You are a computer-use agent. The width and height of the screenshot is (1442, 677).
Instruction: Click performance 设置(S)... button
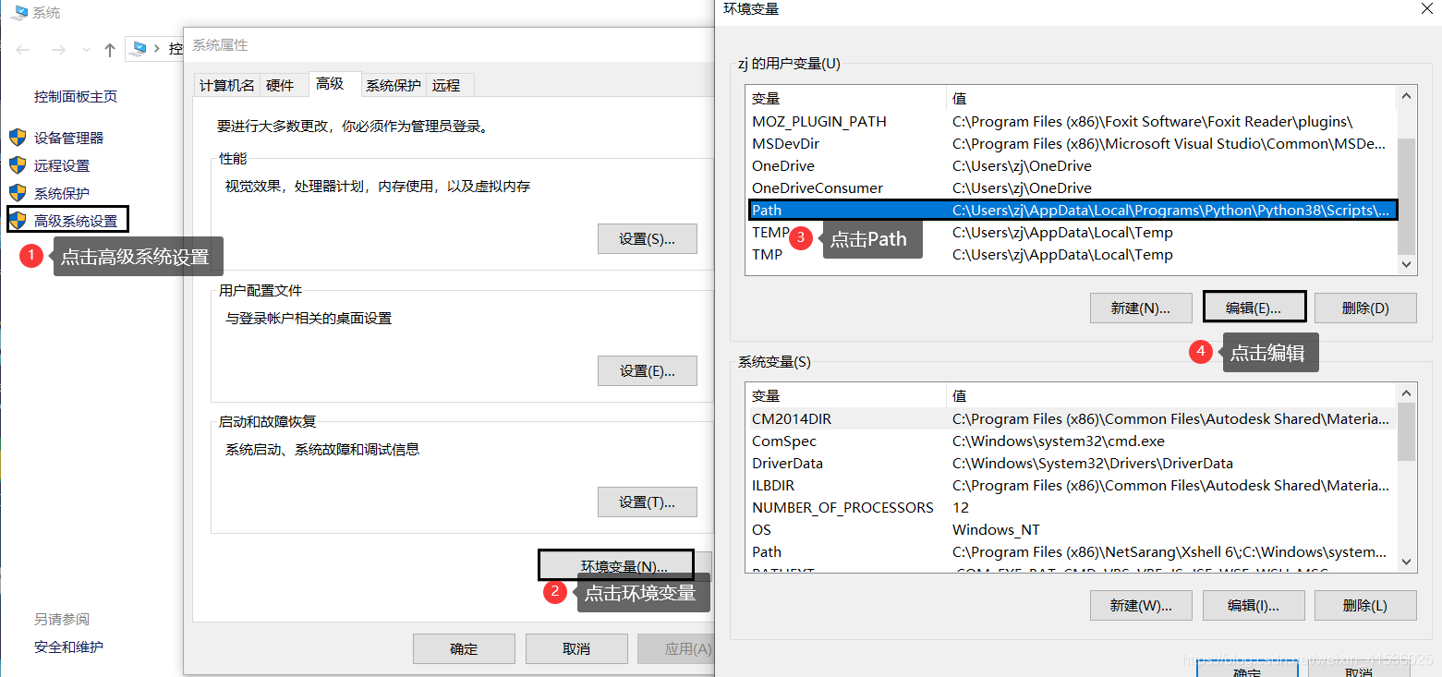[647, 238]
